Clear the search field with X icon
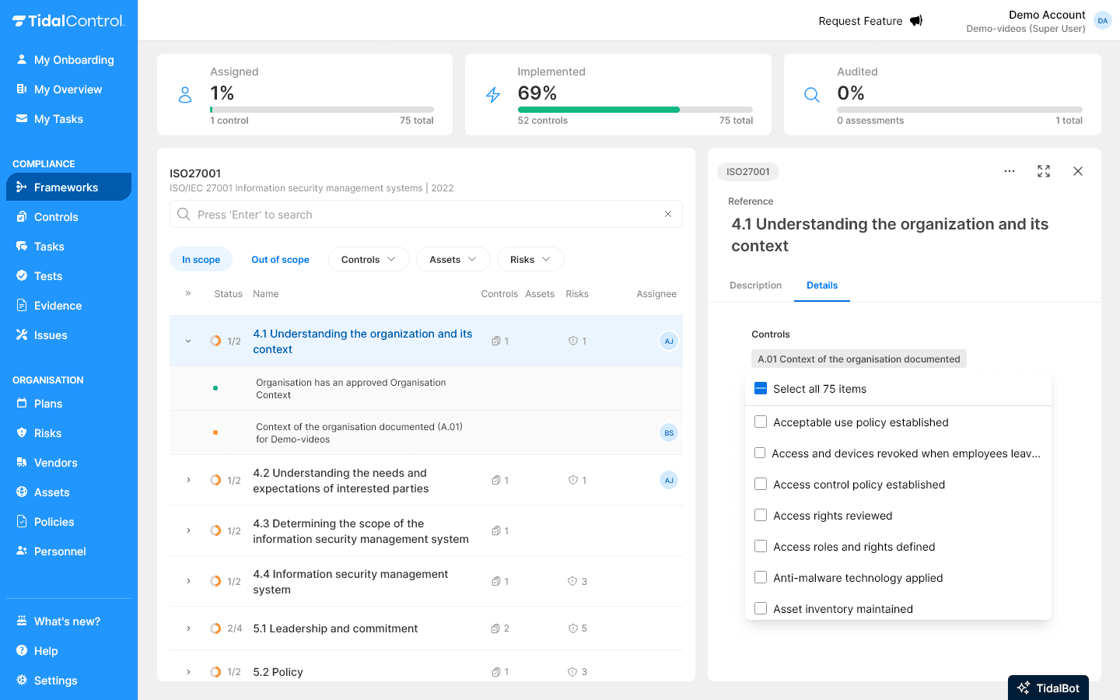The image size is (1120, 700). pyautogui.click(x=667, y=214)
